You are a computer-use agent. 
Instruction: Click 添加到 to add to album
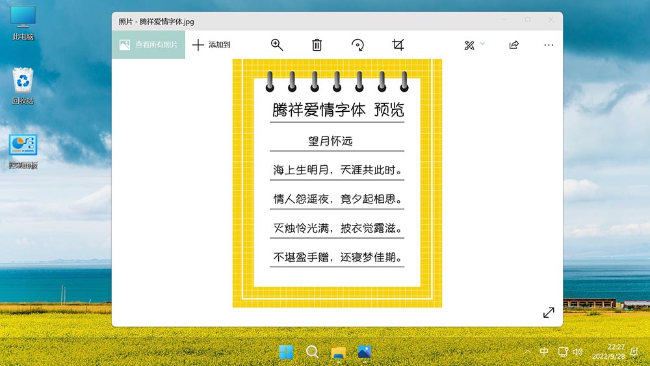[x=212, y=45]
